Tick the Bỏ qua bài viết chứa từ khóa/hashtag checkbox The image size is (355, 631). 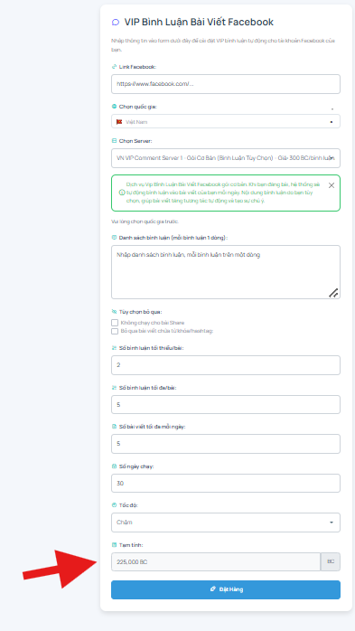[x=115, y=331]
